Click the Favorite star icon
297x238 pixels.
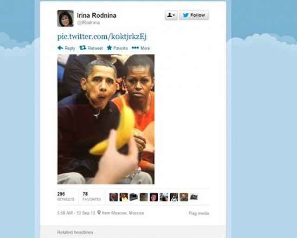click(110, 48)
